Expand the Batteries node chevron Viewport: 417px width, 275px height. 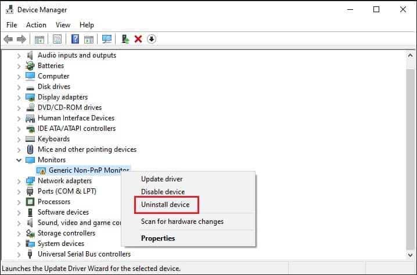point(19,66)
